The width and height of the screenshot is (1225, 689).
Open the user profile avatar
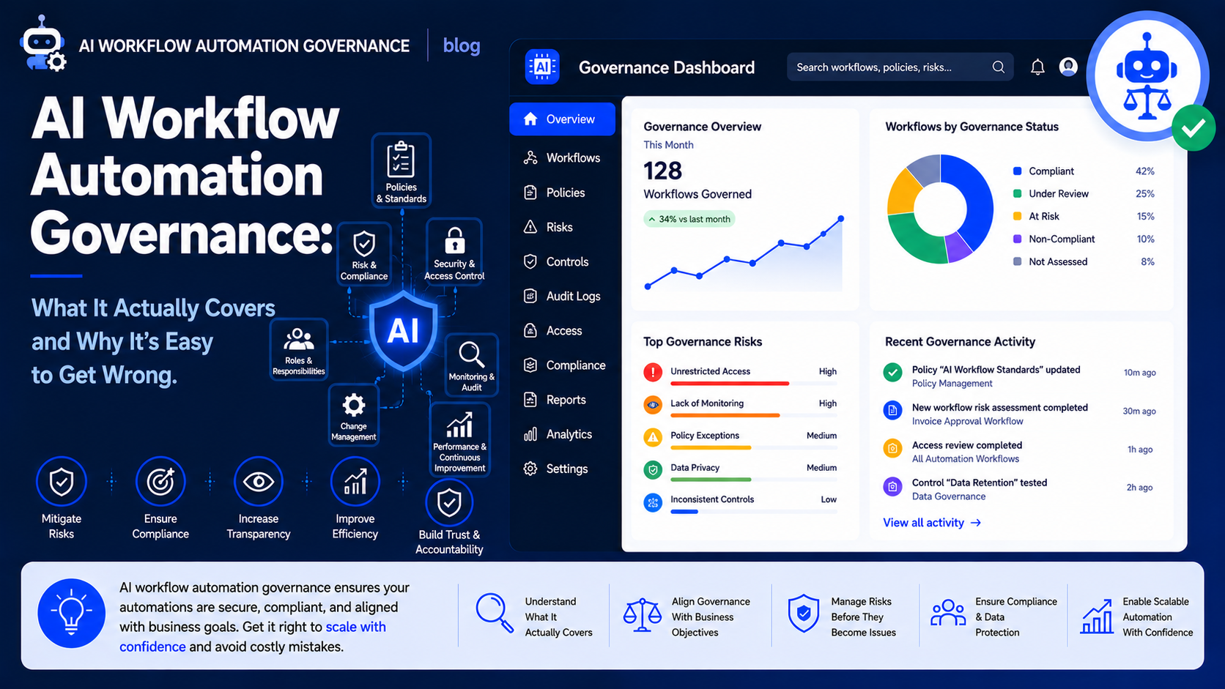pyautogui.click(x=1068, y=67)
